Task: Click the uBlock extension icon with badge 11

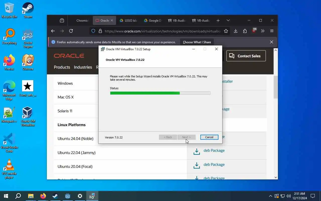Action: pyautogui.click(x=254, y=31)
